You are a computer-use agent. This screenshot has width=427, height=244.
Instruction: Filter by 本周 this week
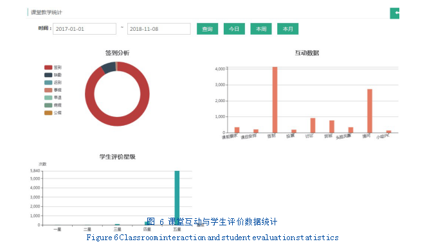[x=261, y=29]
